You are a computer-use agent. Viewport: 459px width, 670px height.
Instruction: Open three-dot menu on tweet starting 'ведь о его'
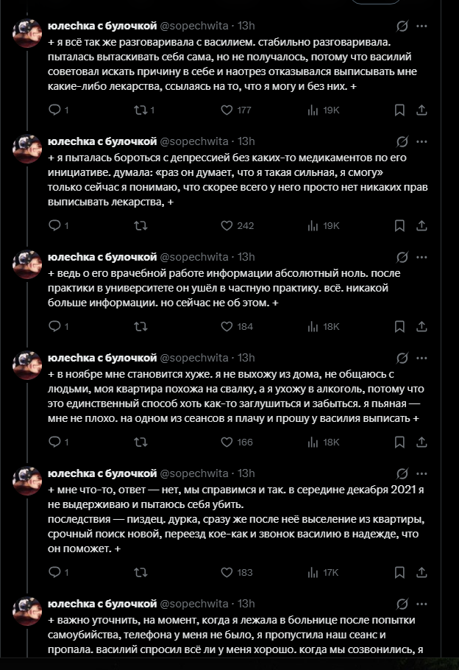[x=422, y=257]
